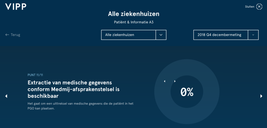This screenshot has height=128, width=267.
Task: Click the description text about PGO uittreksel
Action: 80,106
